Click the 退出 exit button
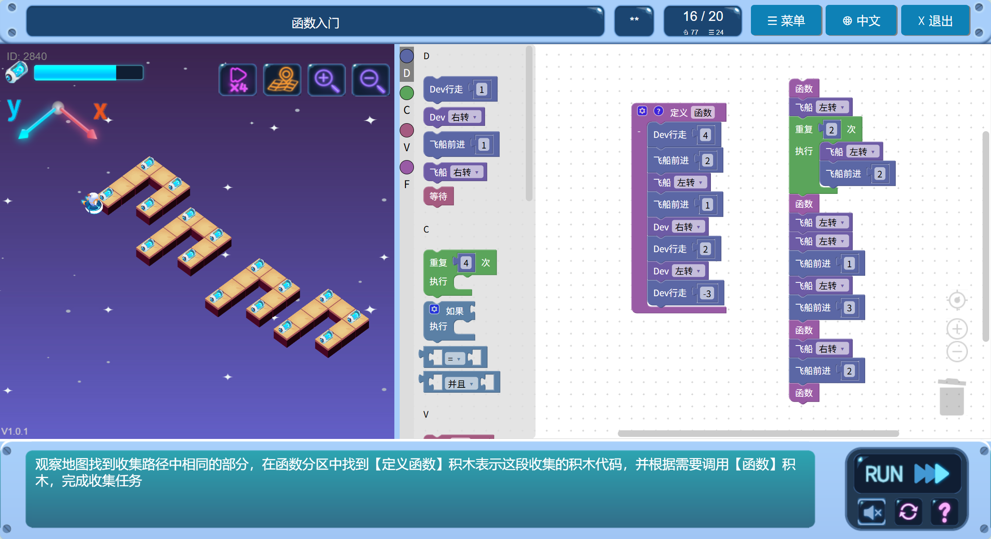The width and height of the screenshot is (991, 539). pos(935,20)
